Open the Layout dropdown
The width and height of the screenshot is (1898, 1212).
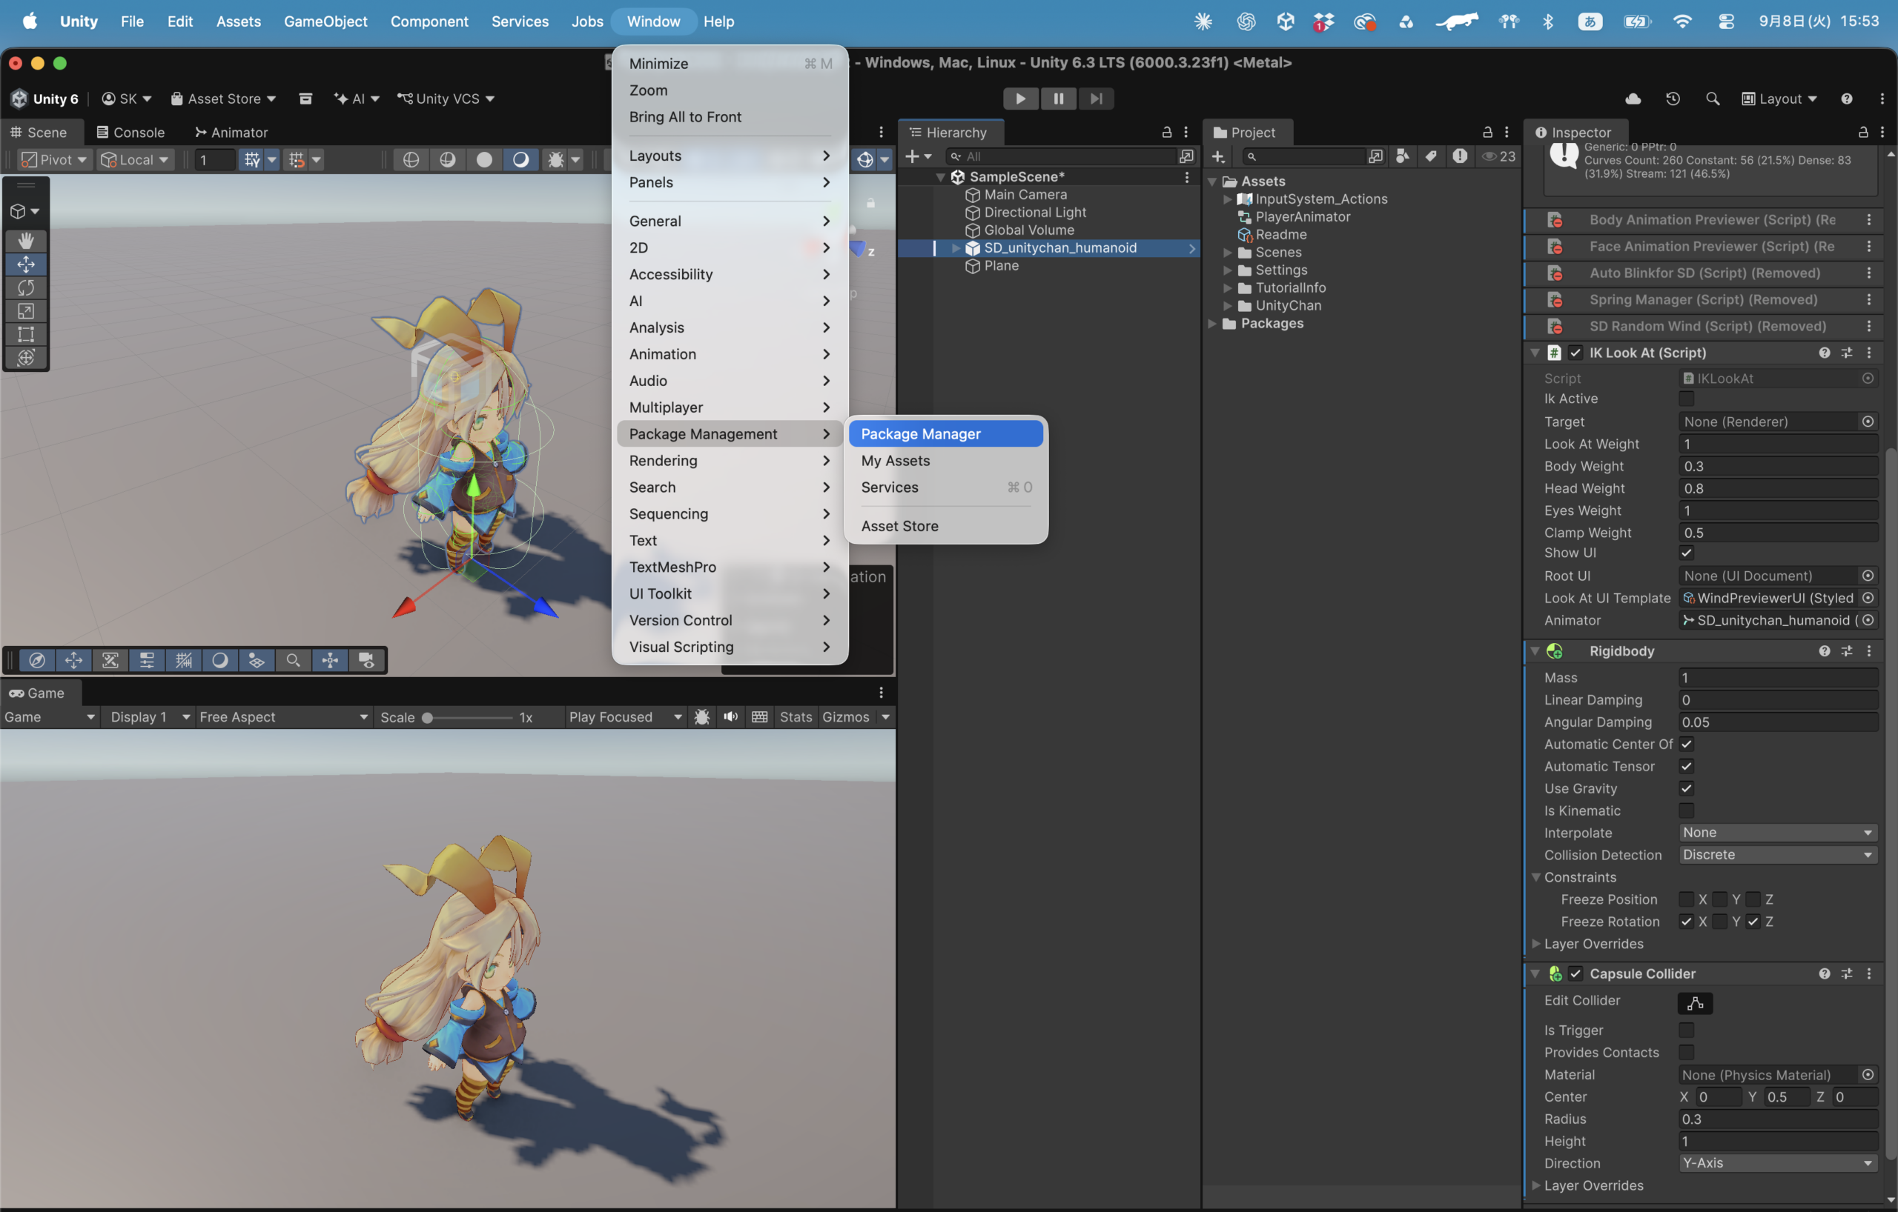pyautogui.click(x=1779, y=99)
